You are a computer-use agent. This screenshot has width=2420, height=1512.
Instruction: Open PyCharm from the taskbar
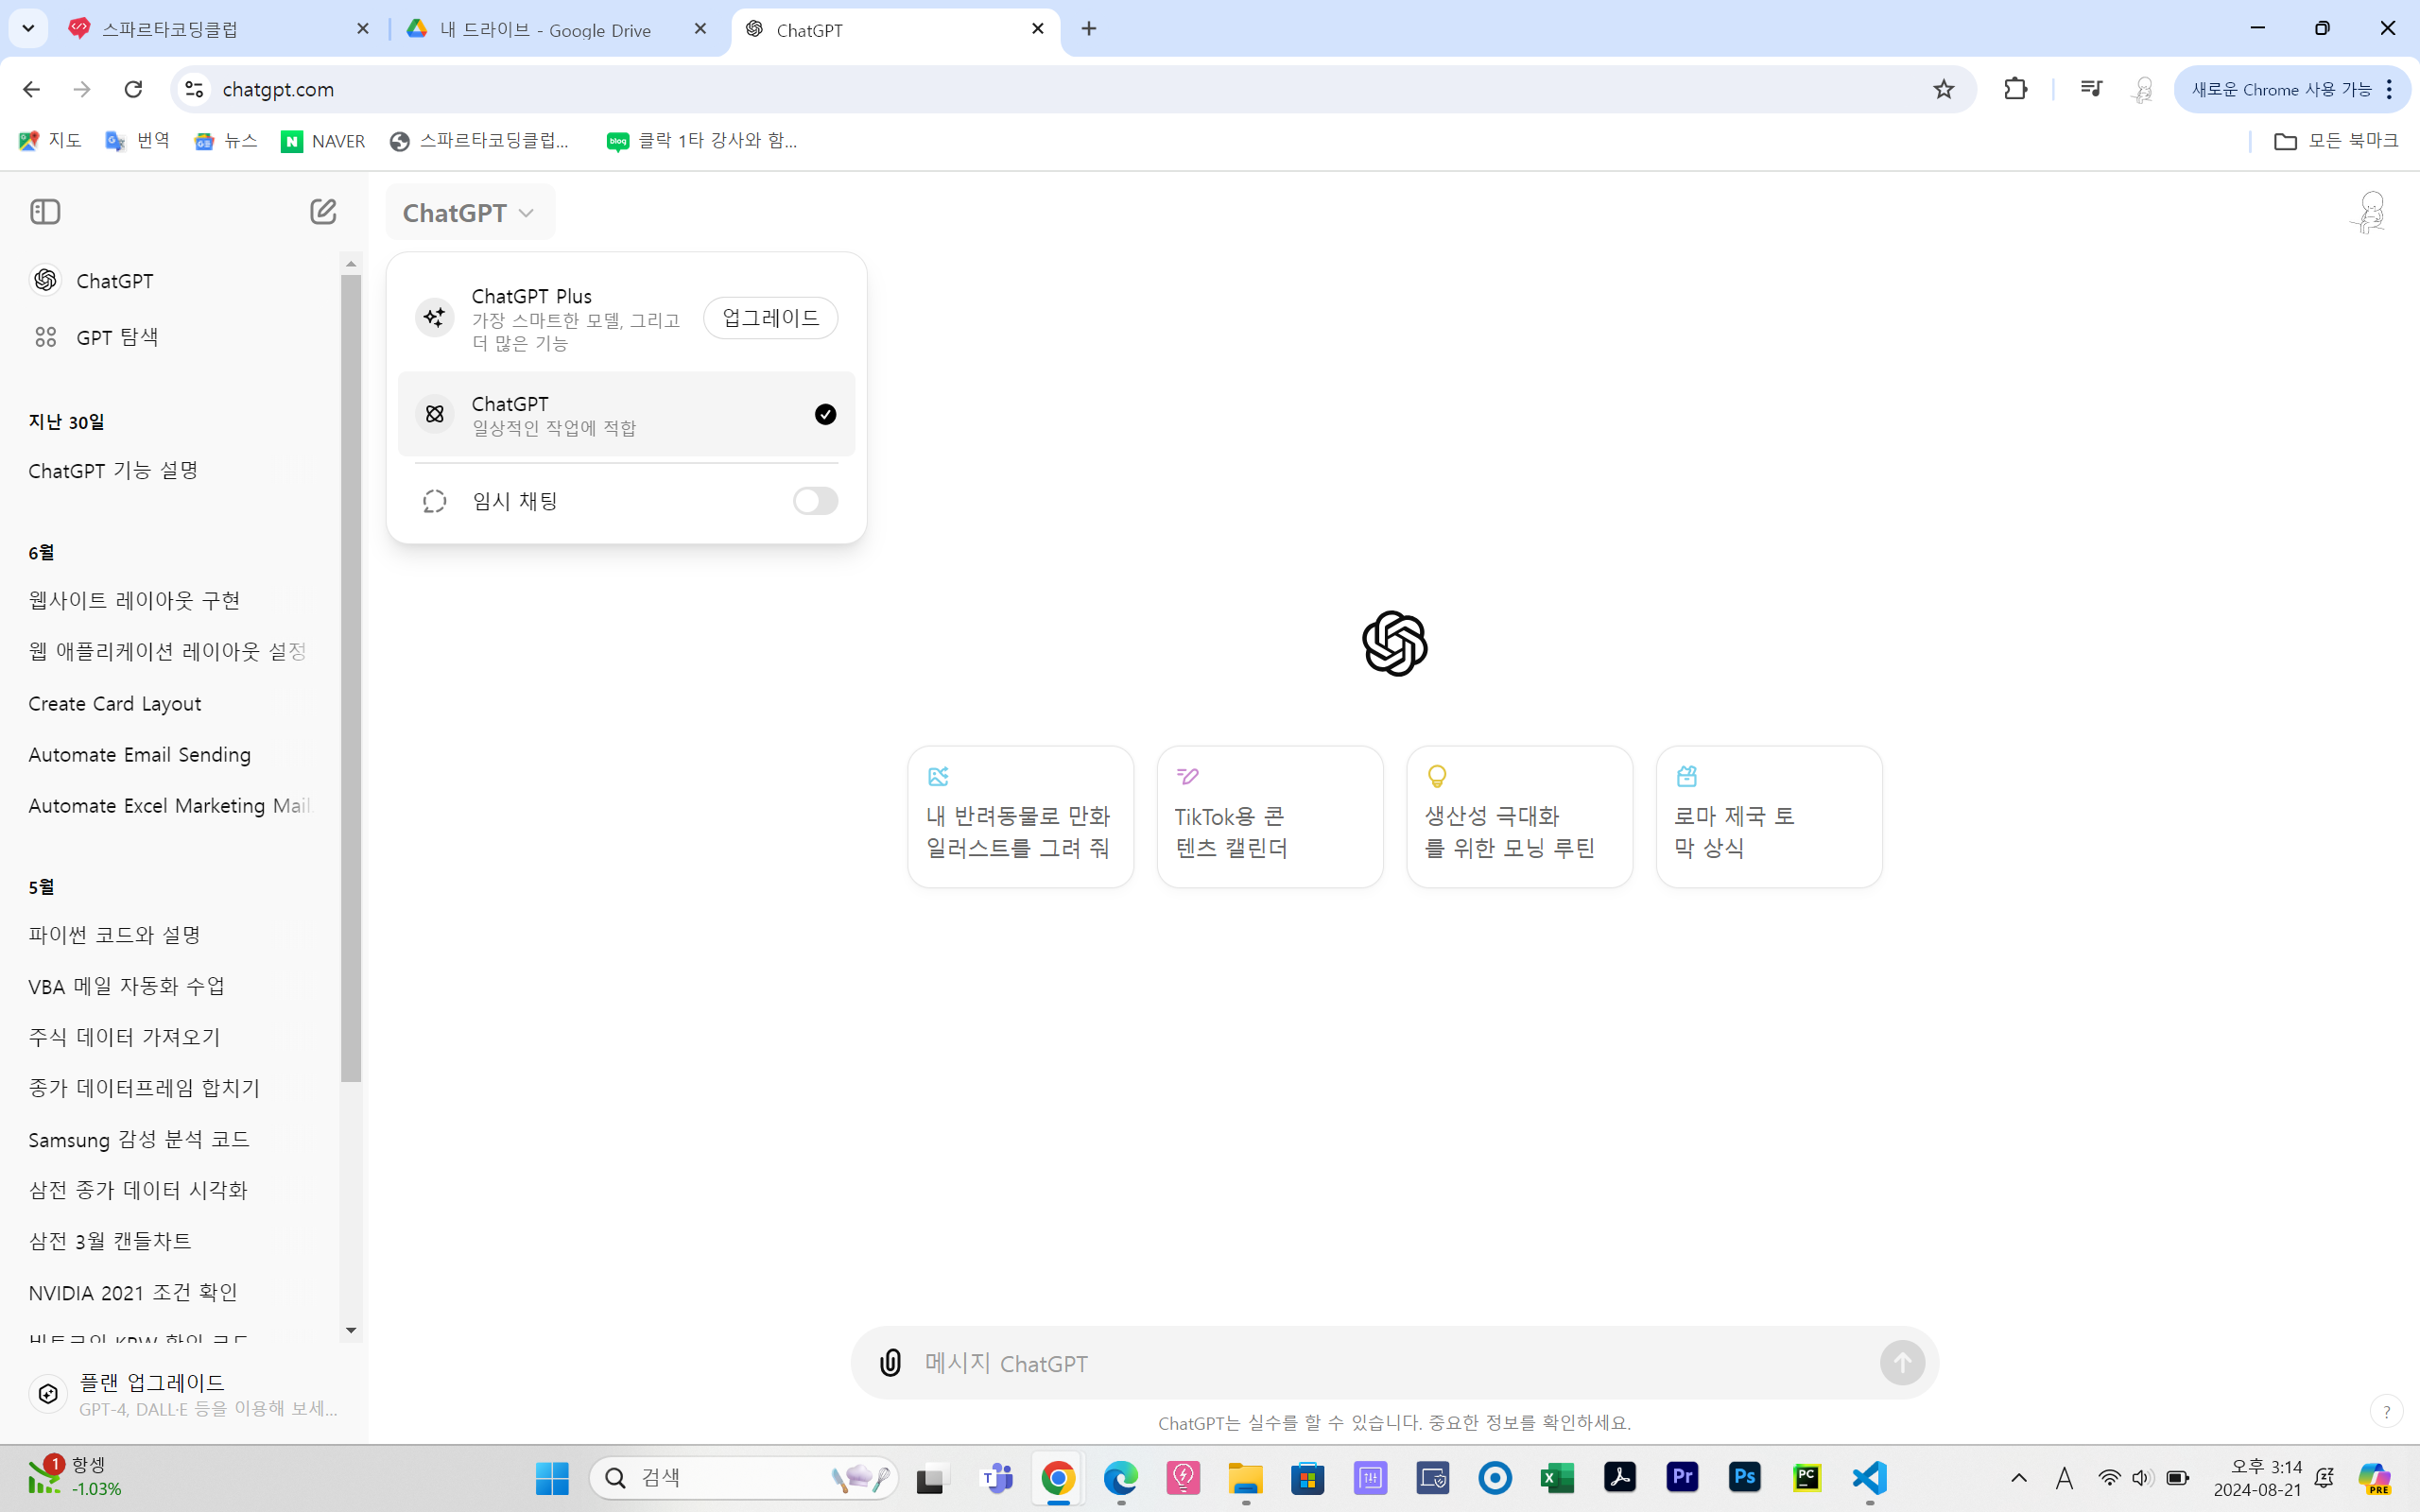tap(1807, 1477)
